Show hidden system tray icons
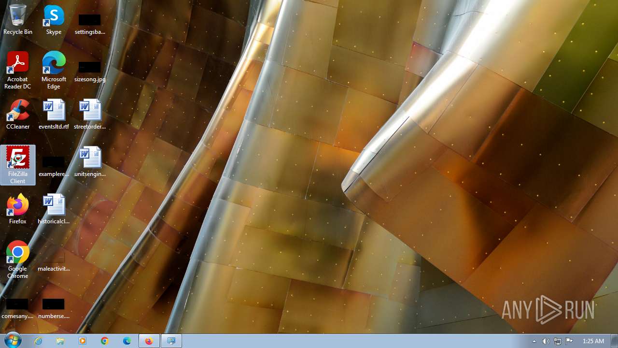This screenshot has width=618, height=348. click(534, 341)
